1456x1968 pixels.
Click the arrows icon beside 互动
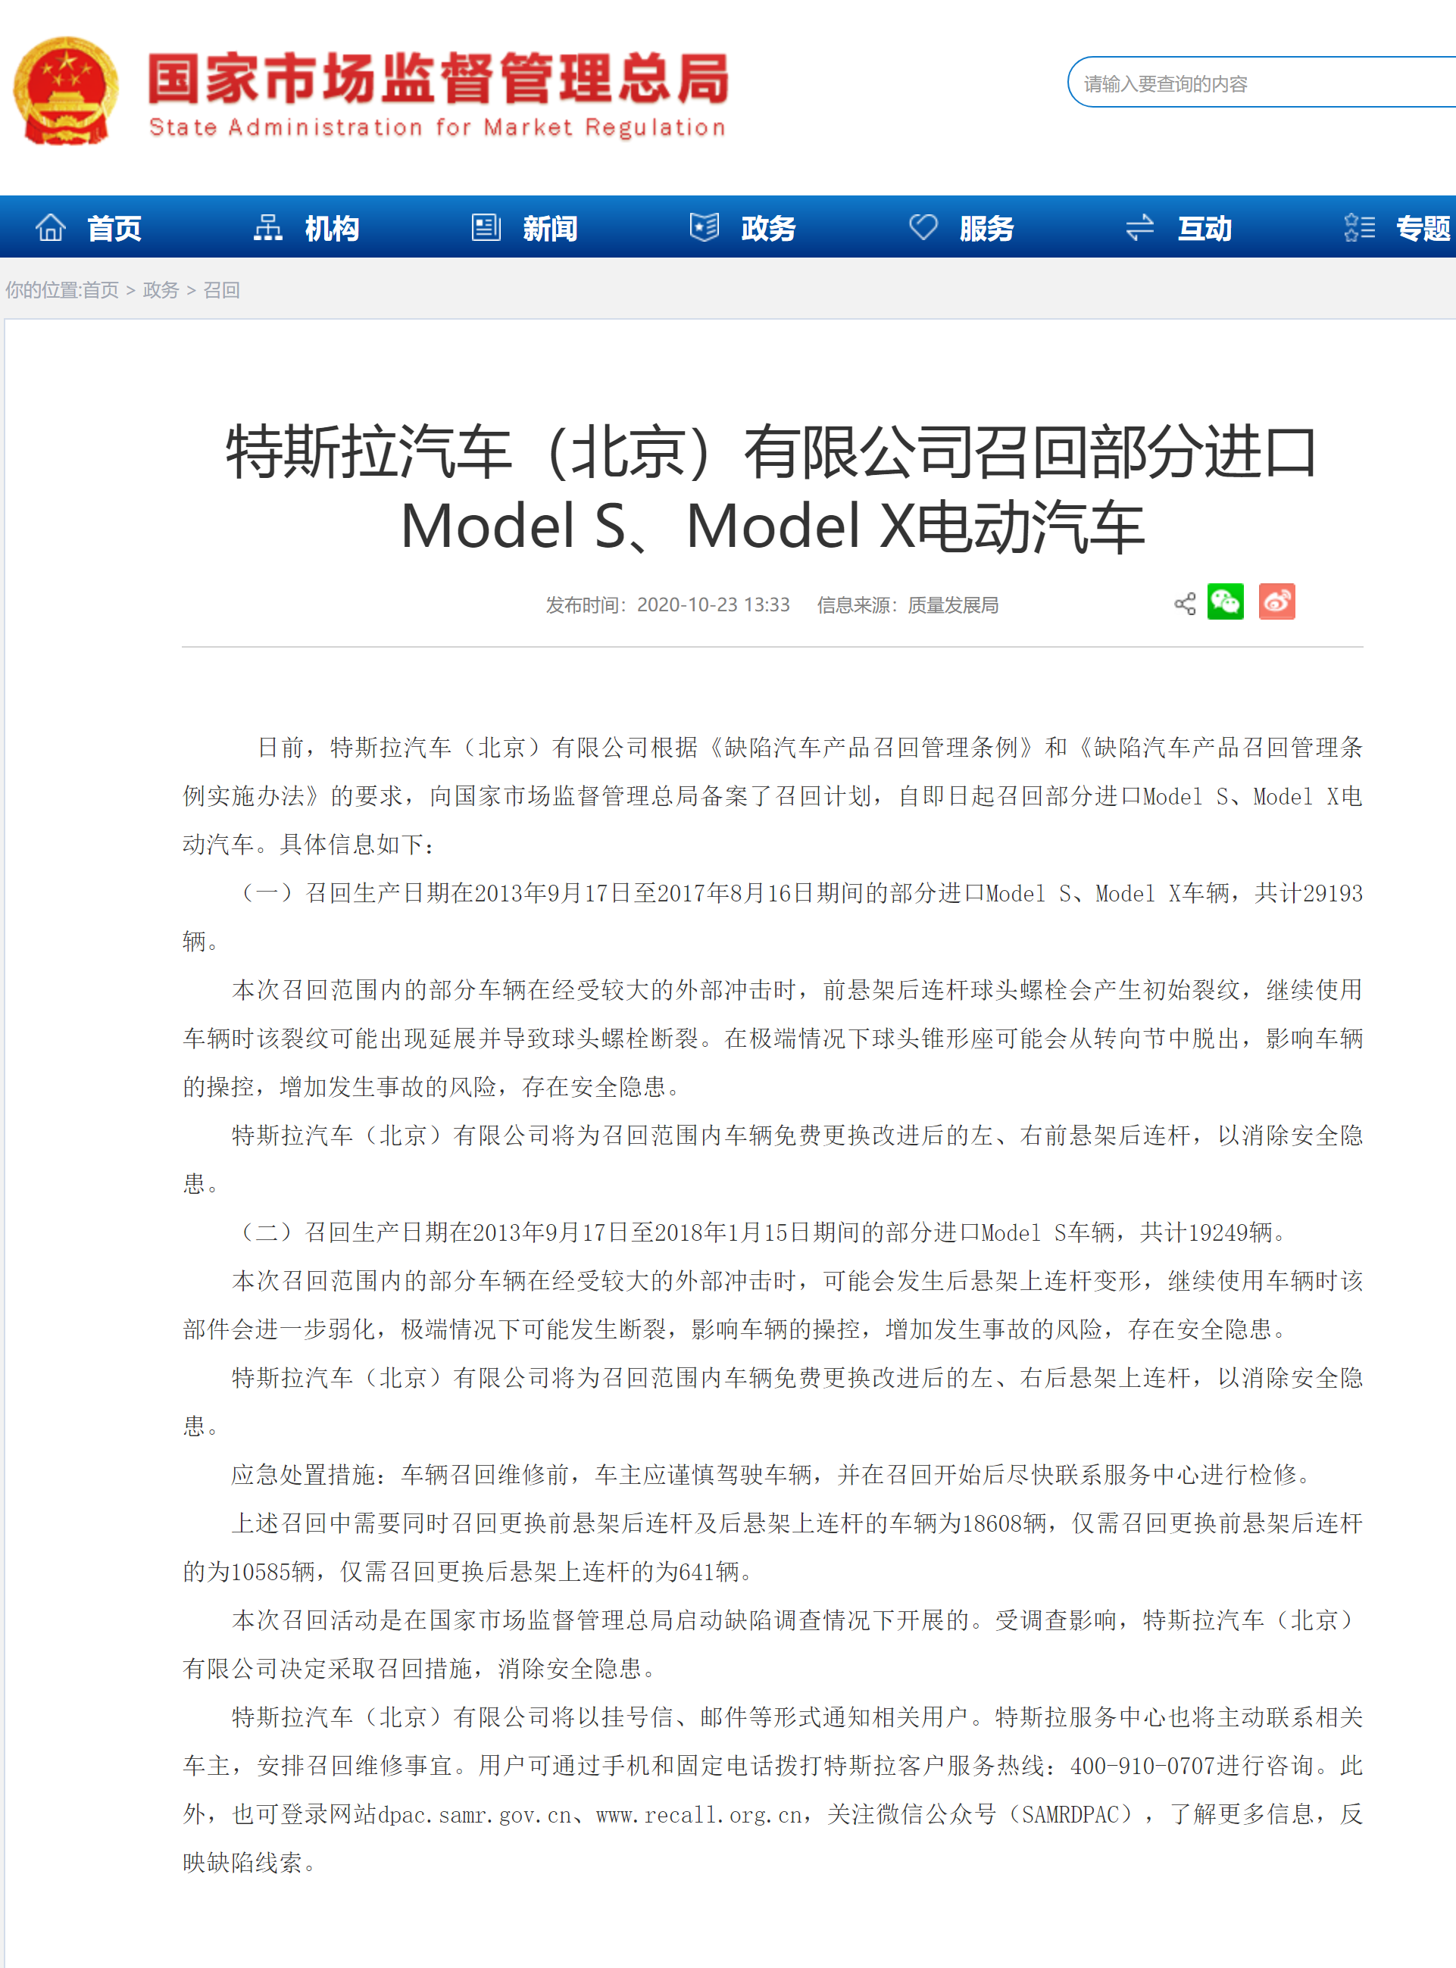coord(1139,227)
